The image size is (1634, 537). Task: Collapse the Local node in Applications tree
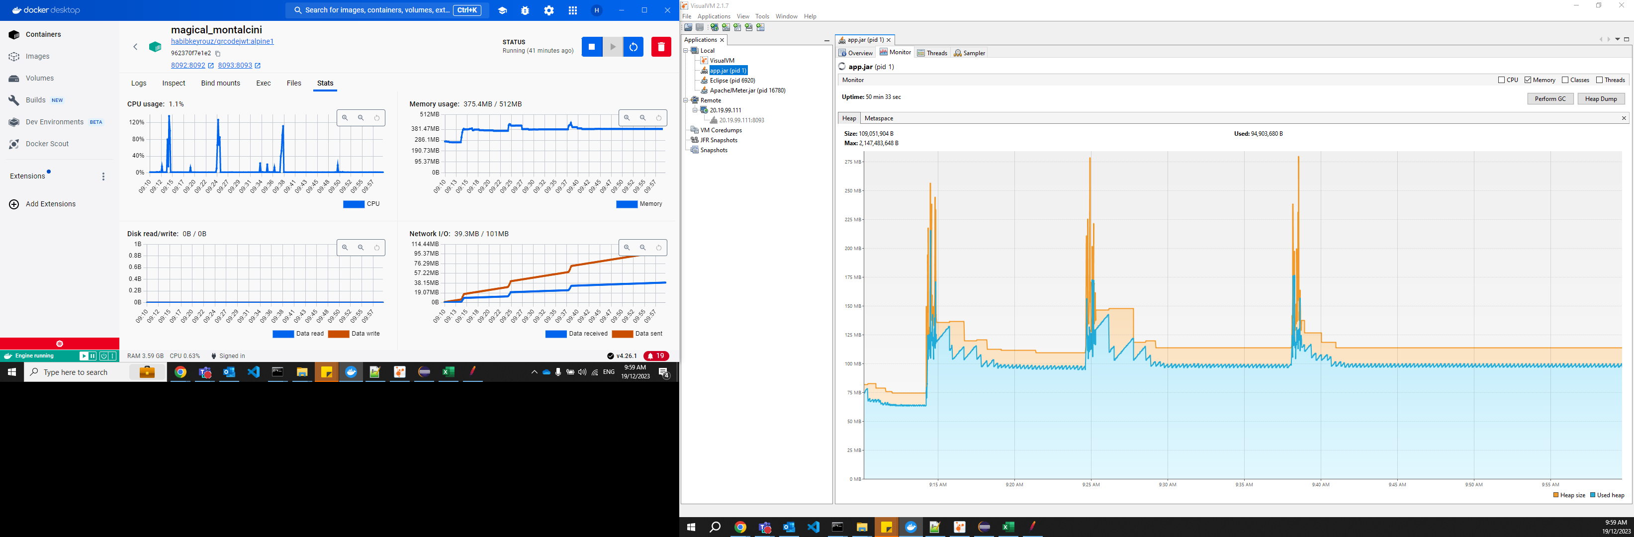tap(686, 51)
